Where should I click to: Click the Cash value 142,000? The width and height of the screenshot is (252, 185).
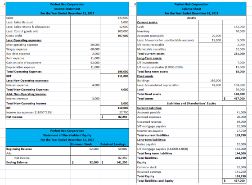coord(239,27)
